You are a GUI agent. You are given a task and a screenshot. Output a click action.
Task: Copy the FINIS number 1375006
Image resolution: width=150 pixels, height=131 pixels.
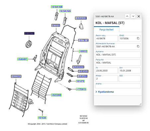pyautogui.click(x=138, y=38)
